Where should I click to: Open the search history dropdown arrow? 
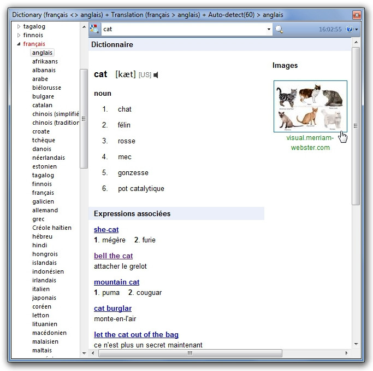point(269,30)
